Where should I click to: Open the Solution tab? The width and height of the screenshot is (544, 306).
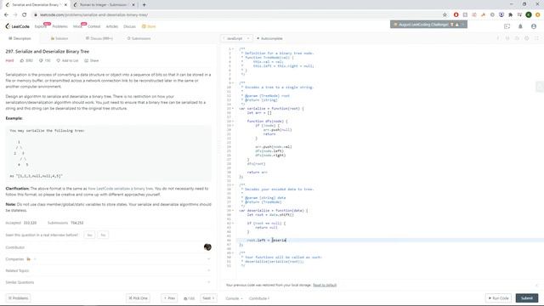pyautogui.click(x=59, y=38)
